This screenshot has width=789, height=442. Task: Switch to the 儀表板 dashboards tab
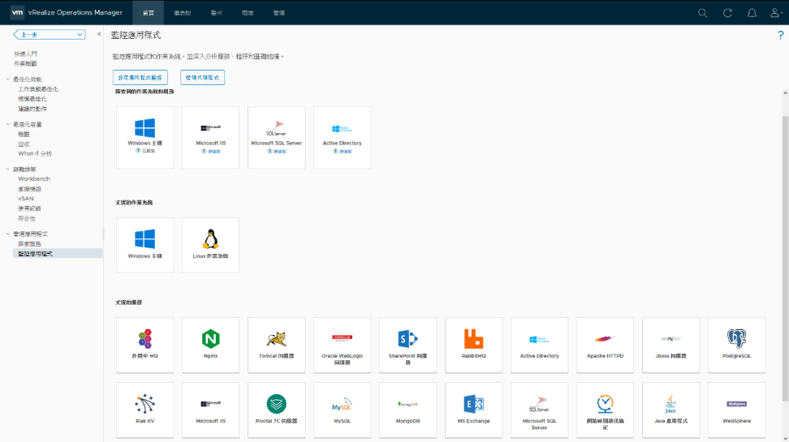pos(182,13)
